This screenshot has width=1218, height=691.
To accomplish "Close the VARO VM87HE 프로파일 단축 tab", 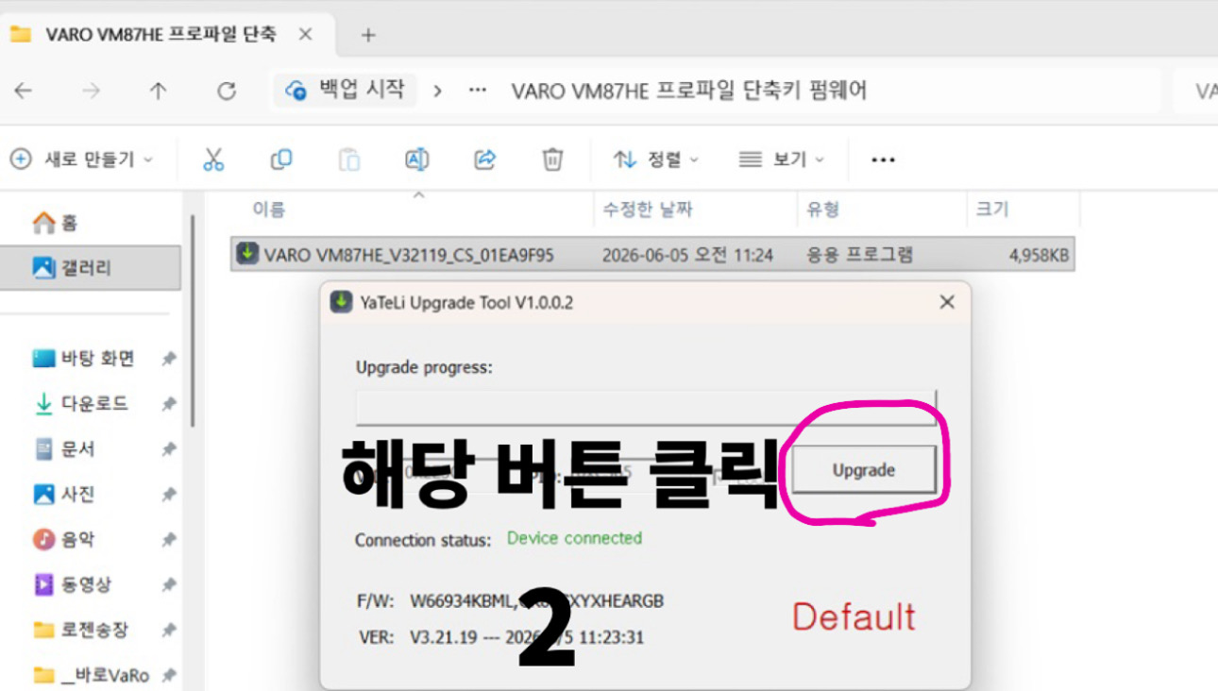I will point(305,35).
